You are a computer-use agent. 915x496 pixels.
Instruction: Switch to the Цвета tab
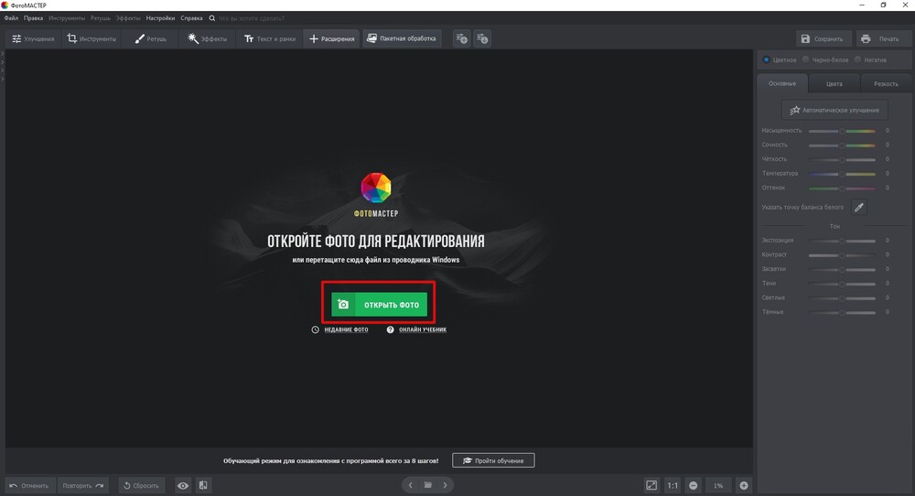point(834,83)
